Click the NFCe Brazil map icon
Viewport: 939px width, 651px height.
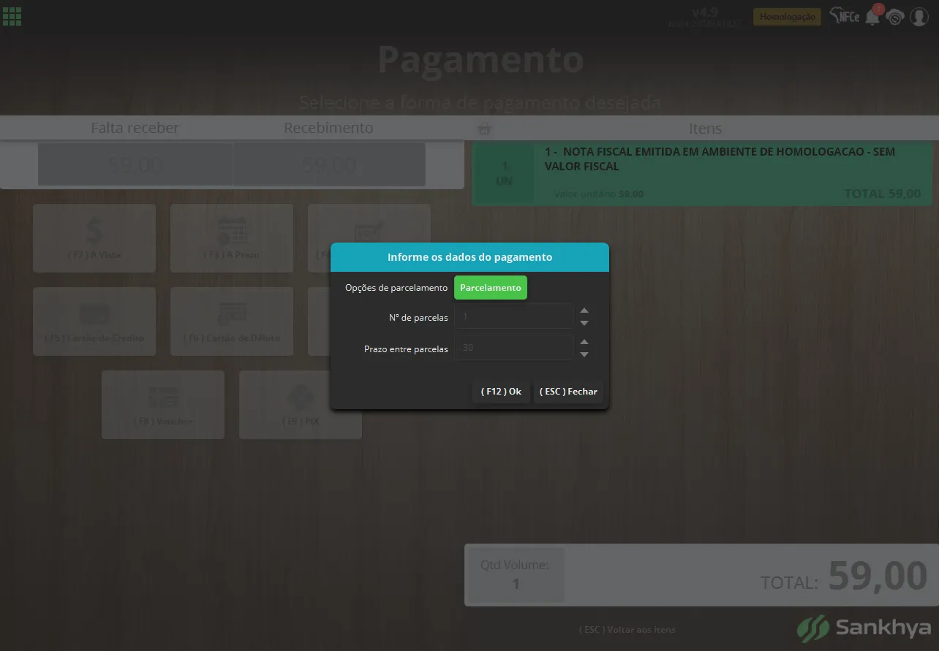tap(845, 17)
